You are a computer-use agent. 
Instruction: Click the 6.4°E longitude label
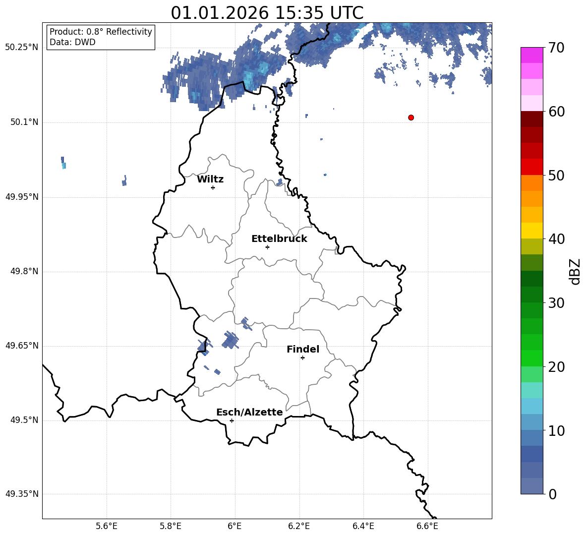363,526
